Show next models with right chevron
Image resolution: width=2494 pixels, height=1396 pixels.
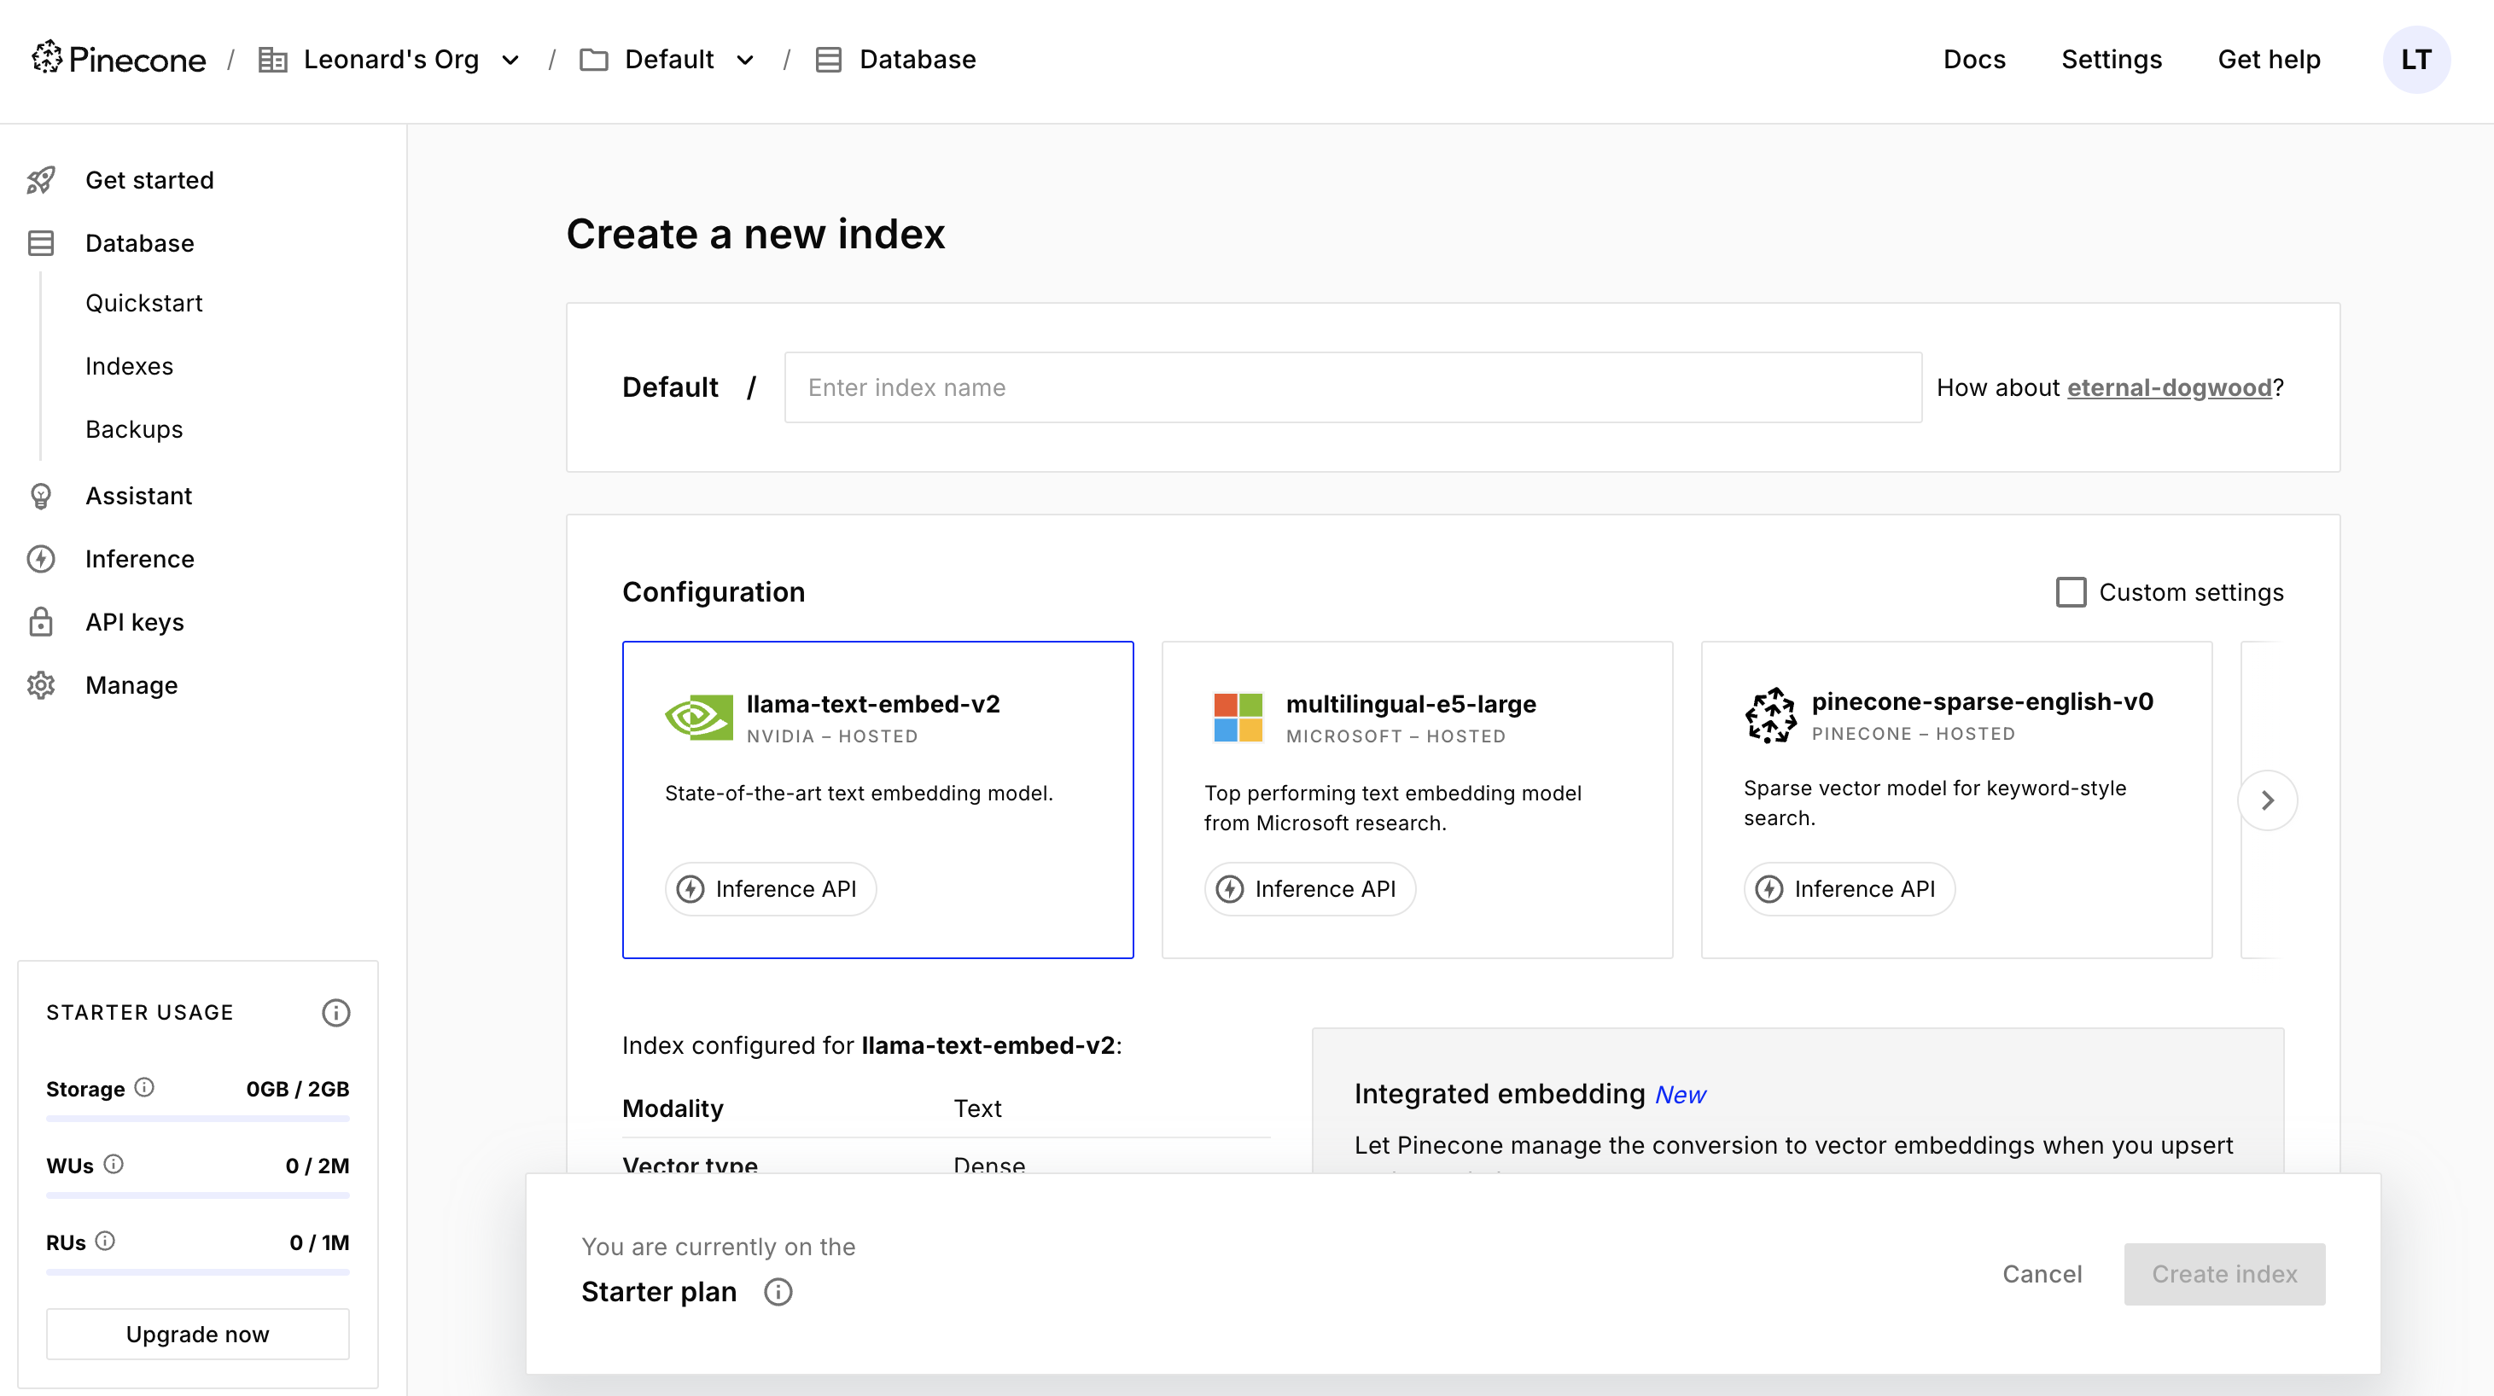pos(2266,800)
